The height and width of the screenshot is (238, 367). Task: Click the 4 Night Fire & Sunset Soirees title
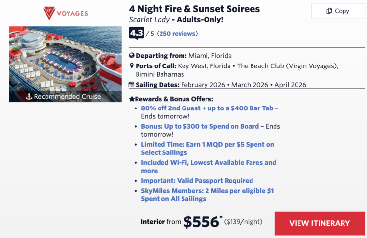194,9
